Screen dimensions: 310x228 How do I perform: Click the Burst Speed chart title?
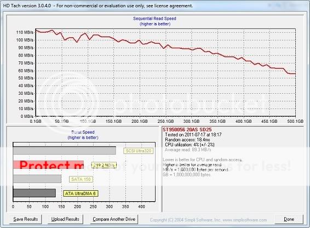pos(83,132)
